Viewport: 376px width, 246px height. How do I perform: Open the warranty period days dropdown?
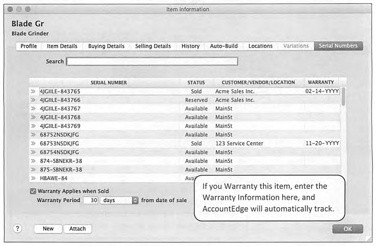tap(119, 200)
